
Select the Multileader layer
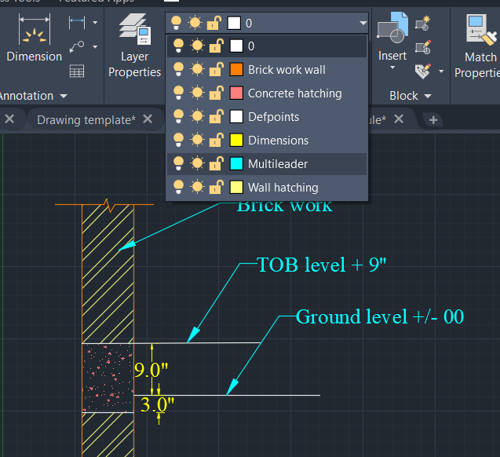pyautogui.click(x=267, y=164)
